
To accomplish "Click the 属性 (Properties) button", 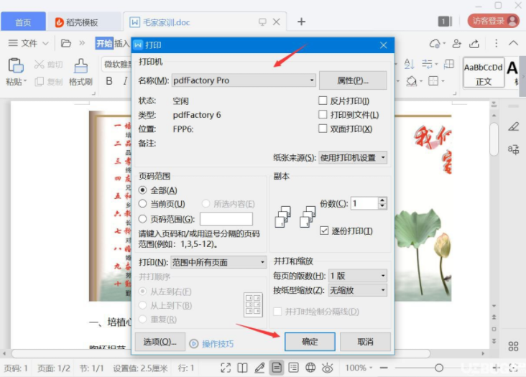I will point(353,80).
